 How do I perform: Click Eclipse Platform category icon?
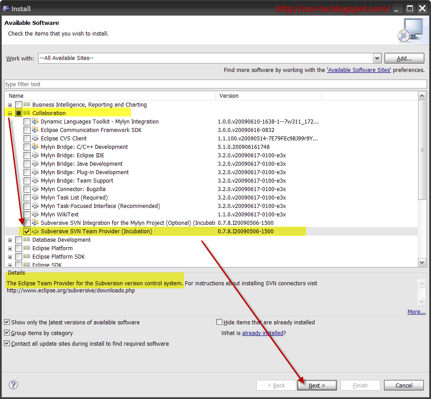pyautogui.click(x=27, y=248)
